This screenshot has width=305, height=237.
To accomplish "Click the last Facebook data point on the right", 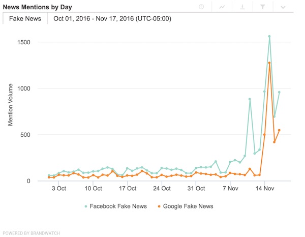I will tap(279, 92).
